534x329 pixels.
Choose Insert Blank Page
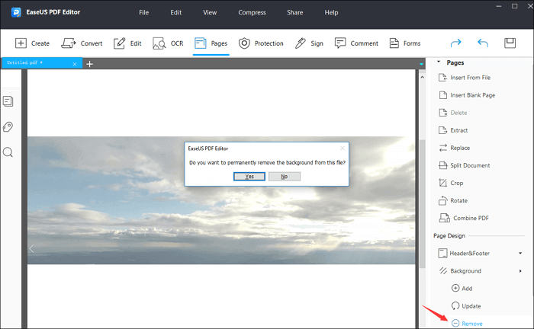467,95
